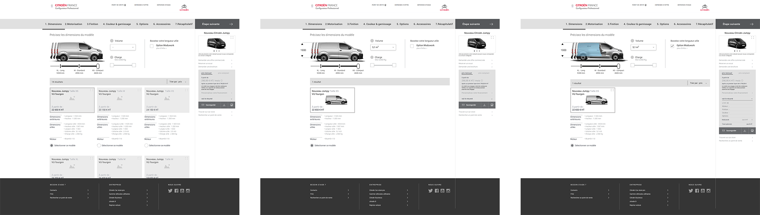Enlarge sidebar Jumpy preview in left mockup

[232, 38]
